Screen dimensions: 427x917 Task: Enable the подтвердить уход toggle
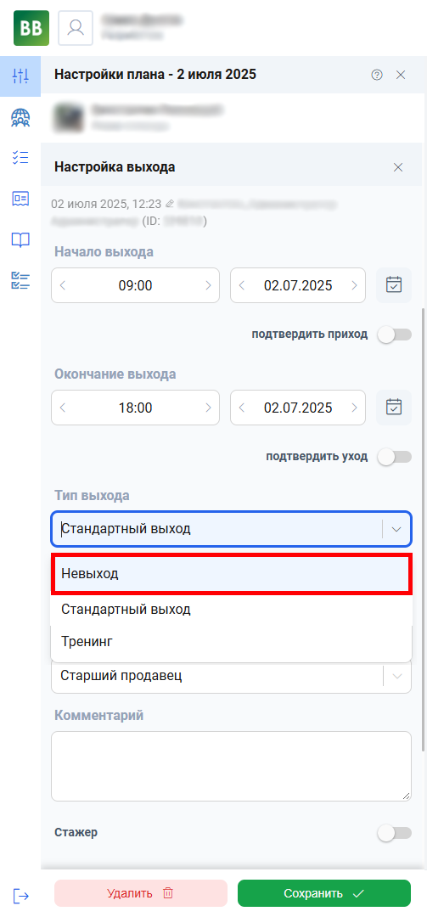tap(394, 457)
